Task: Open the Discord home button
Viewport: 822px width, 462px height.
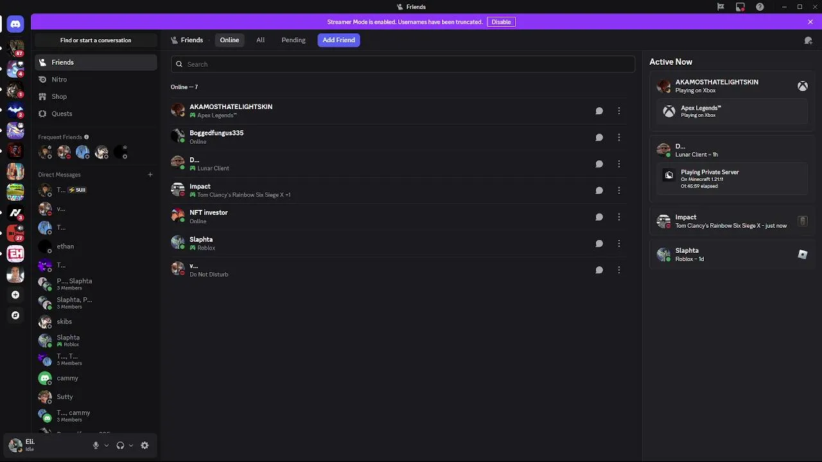Action: point(15,24)
